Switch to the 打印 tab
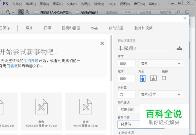This screenshot has width=196, height=135. click(47, 28)
